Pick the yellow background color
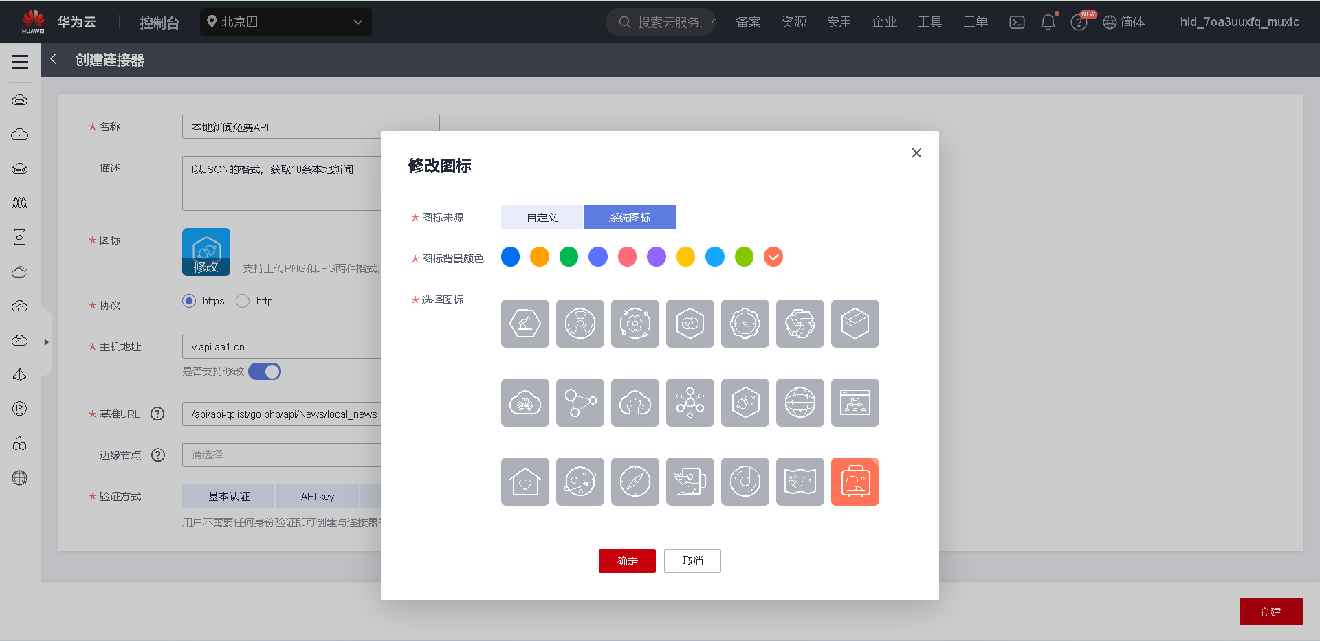Screen dimensions: 1320x641 (685, 256)
